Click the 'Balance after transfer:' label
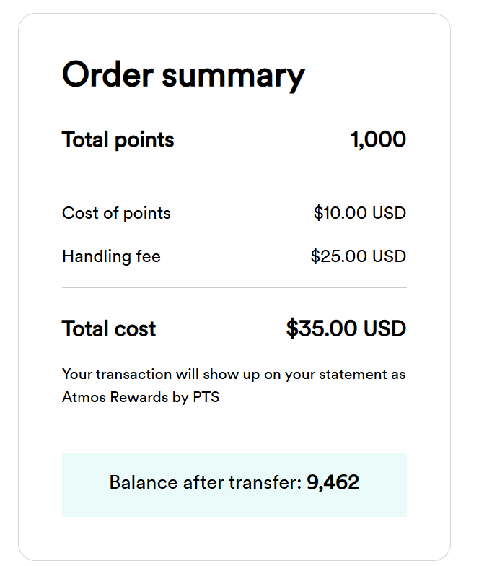Screen dimensions: 479x566 (x=205, y=482)
